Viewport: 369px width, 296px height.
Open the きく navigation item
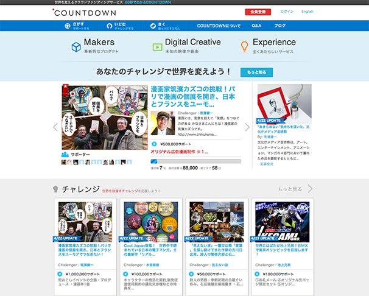pos(165,26)
